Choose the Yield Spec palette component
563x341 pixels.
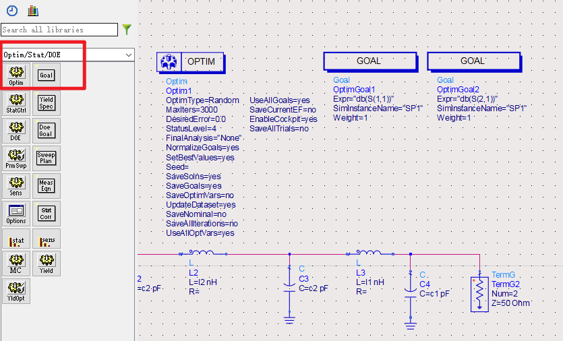click(x=47, y=103)
